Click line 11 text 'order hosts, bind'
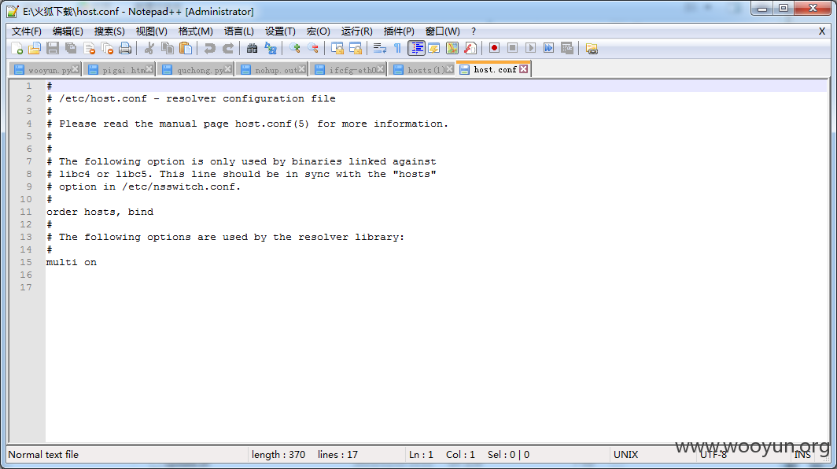 point(100,212)
